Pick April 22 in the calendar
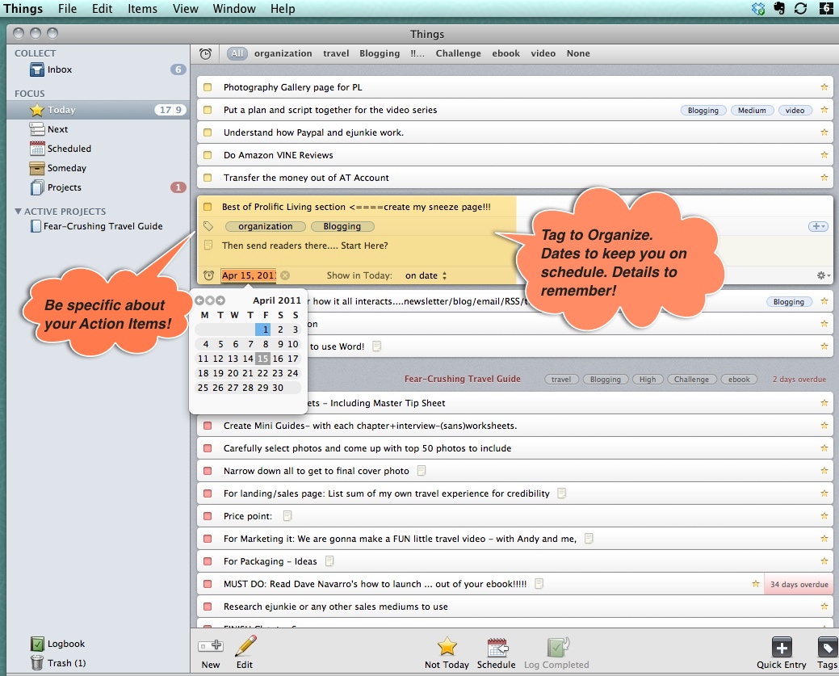839x676 pixels. (x=262, y=373)
